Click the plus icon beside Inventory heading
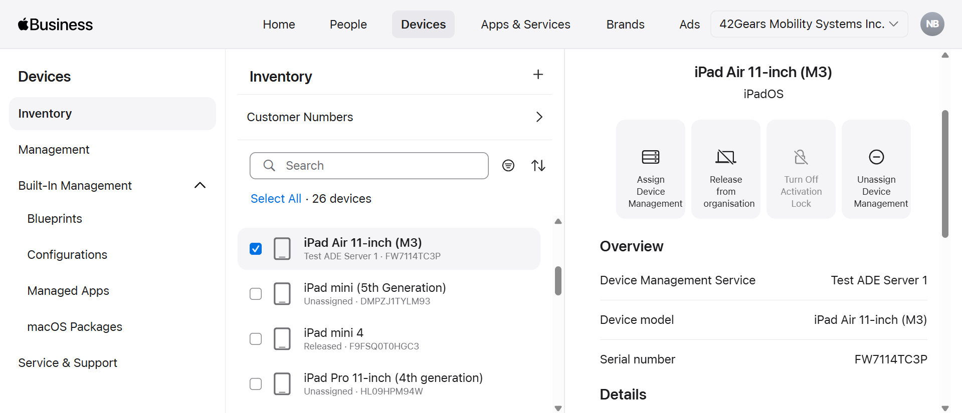Image resolution: width=962 pixels, height=413 pixels. coord(538,75)
